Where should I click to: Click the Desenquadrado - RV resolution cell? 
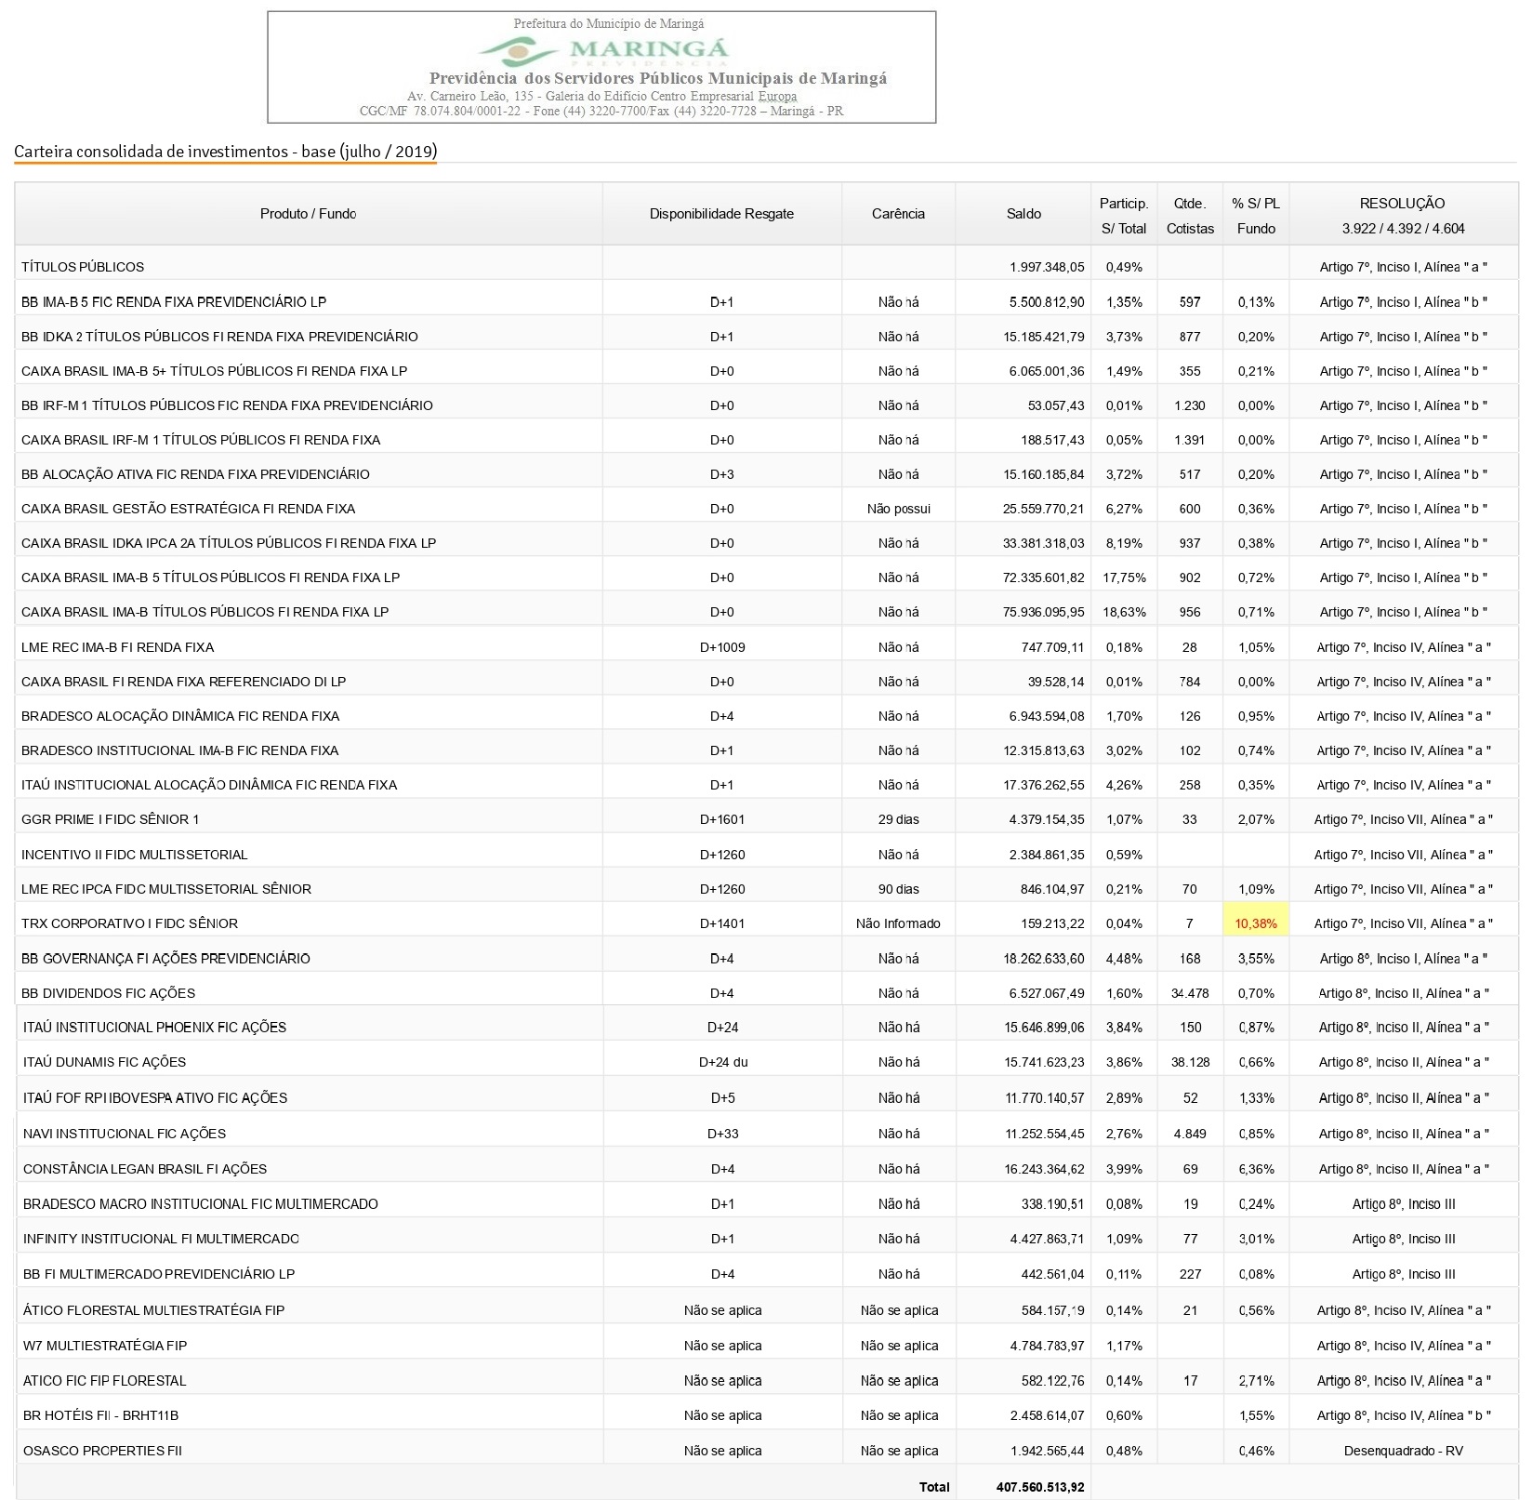point(1403,1451)
